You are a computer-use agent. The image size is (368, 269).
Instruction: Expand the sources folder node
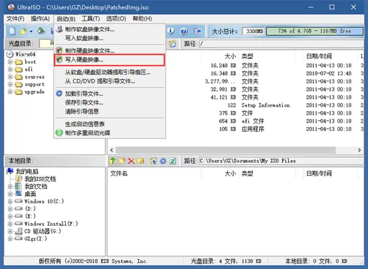[x=10, y=77]
